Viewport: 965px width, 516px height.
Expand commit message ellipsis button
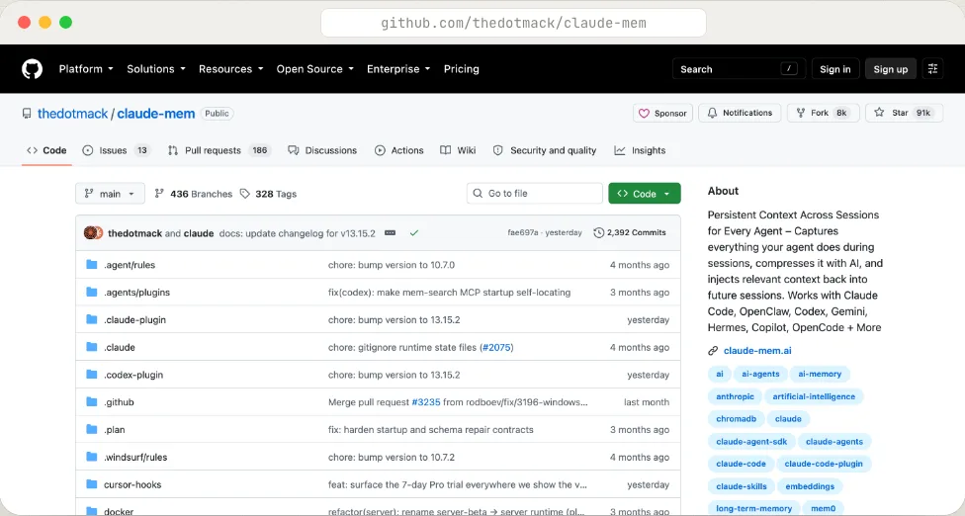point(391,233)
